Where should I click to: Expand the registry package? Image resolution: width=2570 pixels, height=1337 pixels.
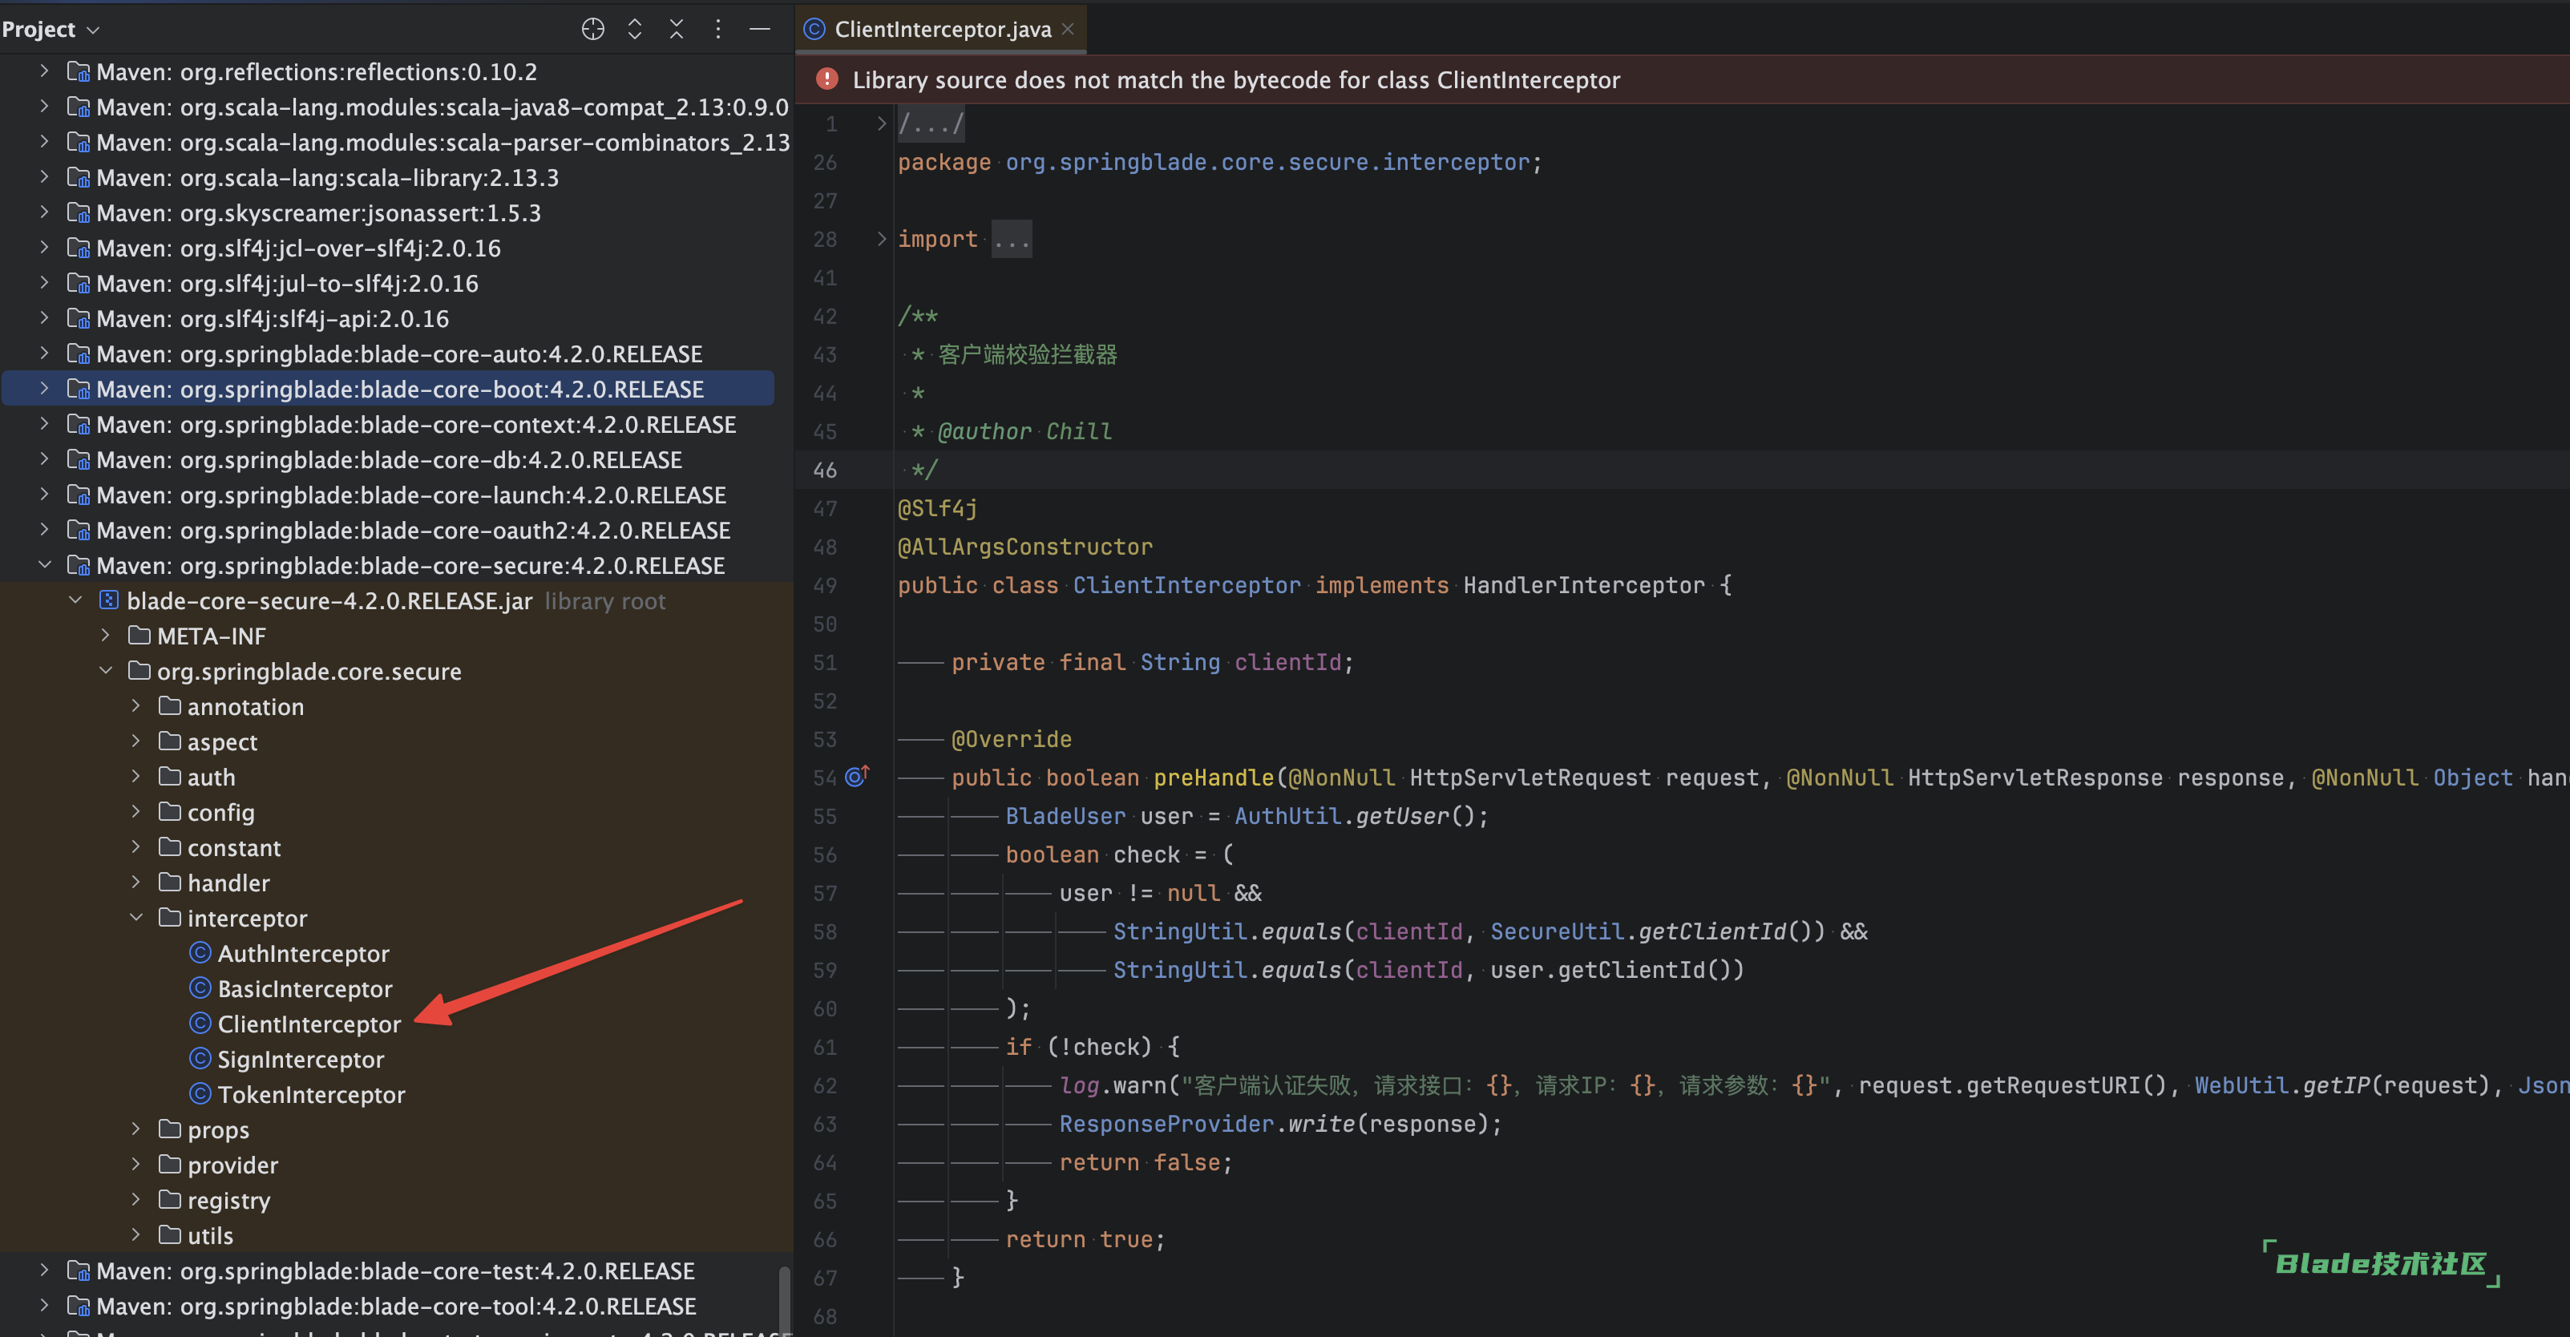click(137, 1199)
